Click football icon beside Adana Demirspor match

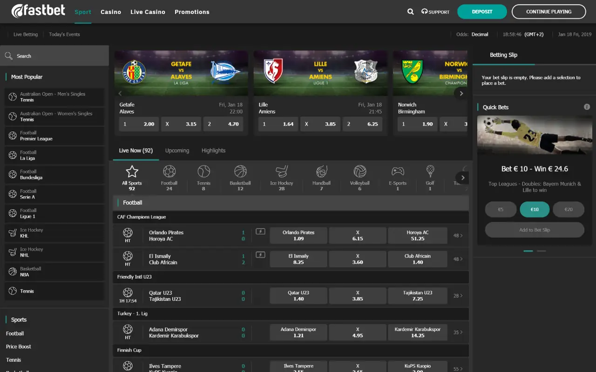(128, 329)
